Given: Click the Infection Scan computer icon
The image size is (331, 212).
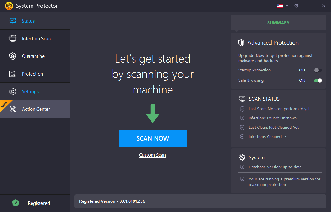Looking at the screenshot, I should tap(13, 39).
